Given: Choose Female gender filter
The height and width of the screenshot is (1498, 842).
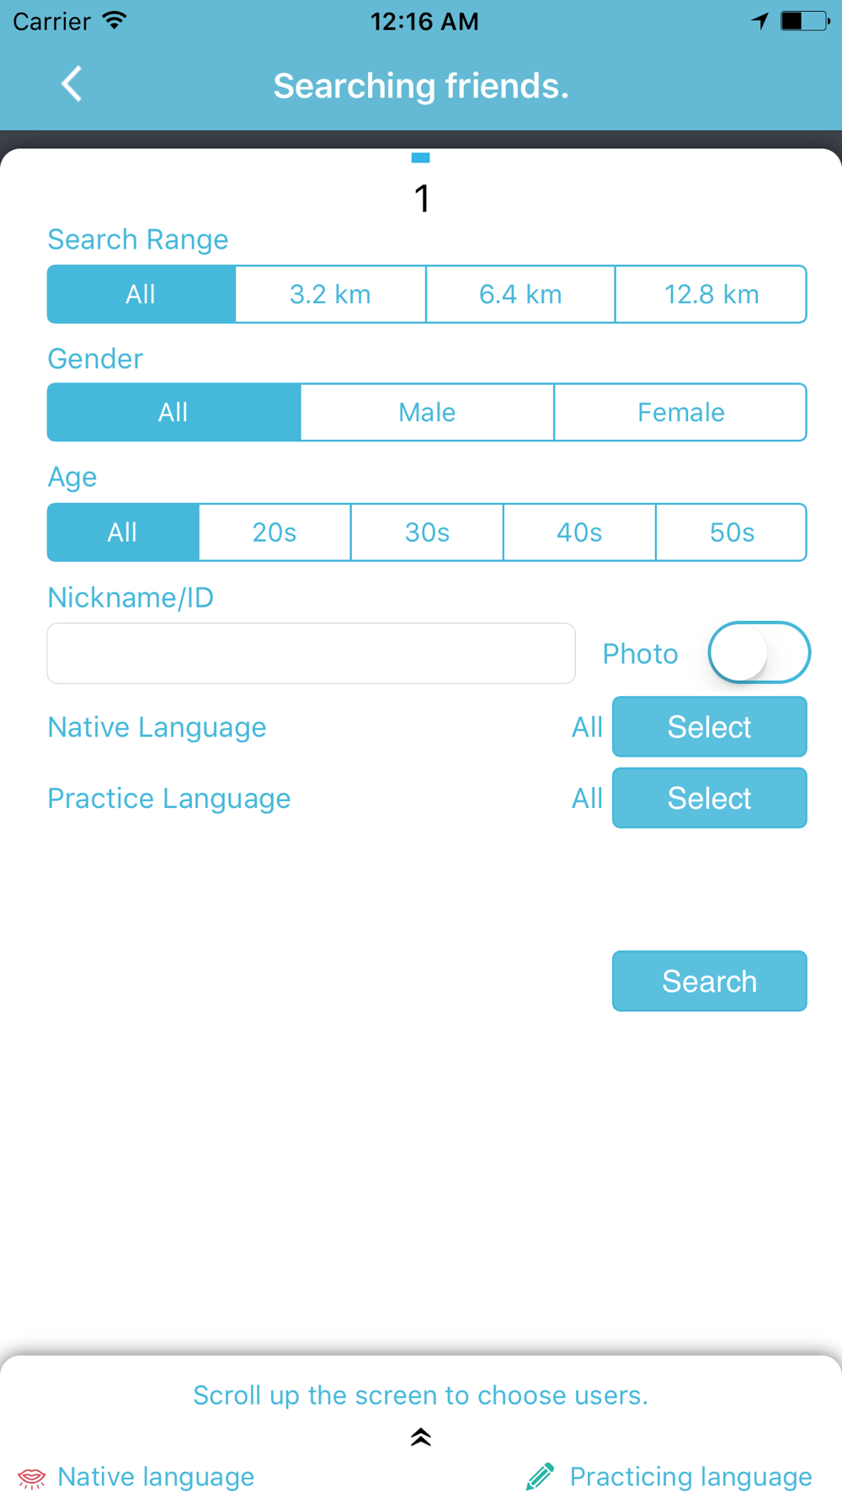Looking at the screenshot, I should [680, 413].
